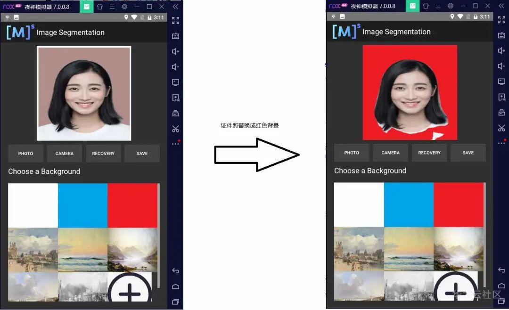Click the MS logo in left app header
The image size is (509, 310).
click(20, 32)
